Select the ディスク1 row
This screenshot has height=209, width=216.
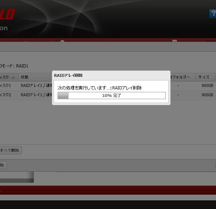pyautogui.click(x=6, y=86)
